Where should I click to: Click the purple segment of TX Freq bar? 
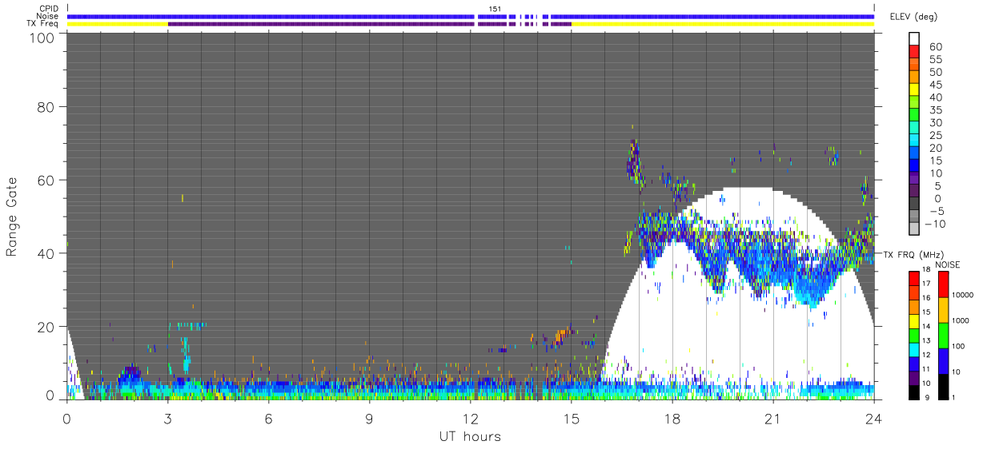[369, 24]
